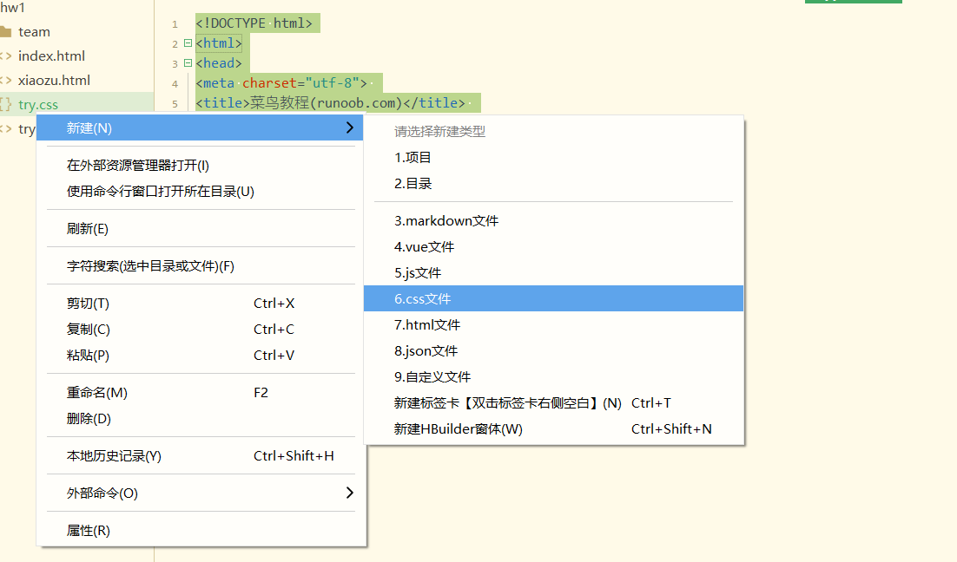Click line number 1 in the gutter
957x562 pixels.
coord(175,24)
